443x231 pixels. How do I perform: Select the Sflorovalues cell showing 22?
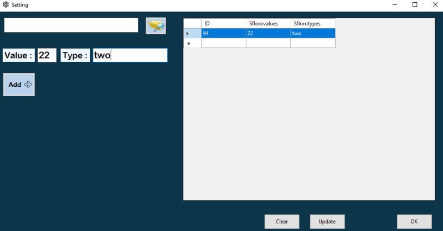pyautogui.click(x=268, y=33)
